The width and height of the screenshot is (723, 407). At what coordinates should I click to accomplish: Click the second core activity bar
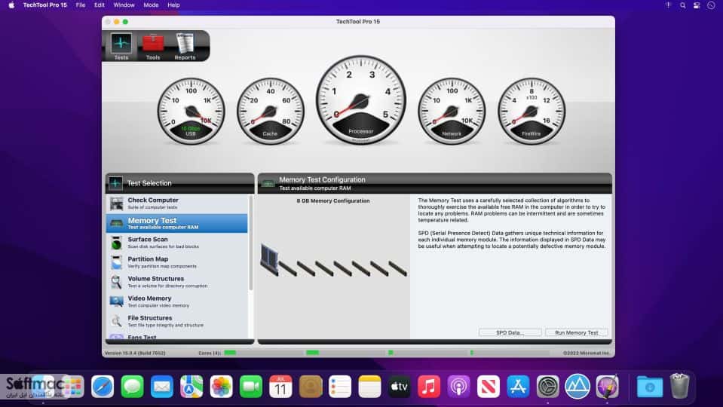pyautogui.click(x=312, y=353)
